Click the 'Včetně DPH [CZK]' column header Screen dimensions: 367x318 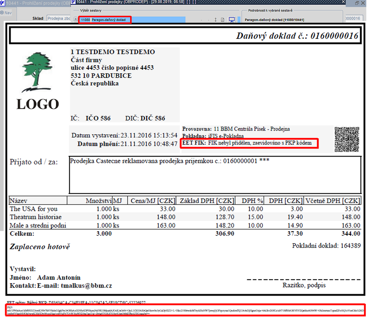click(333, 201)
